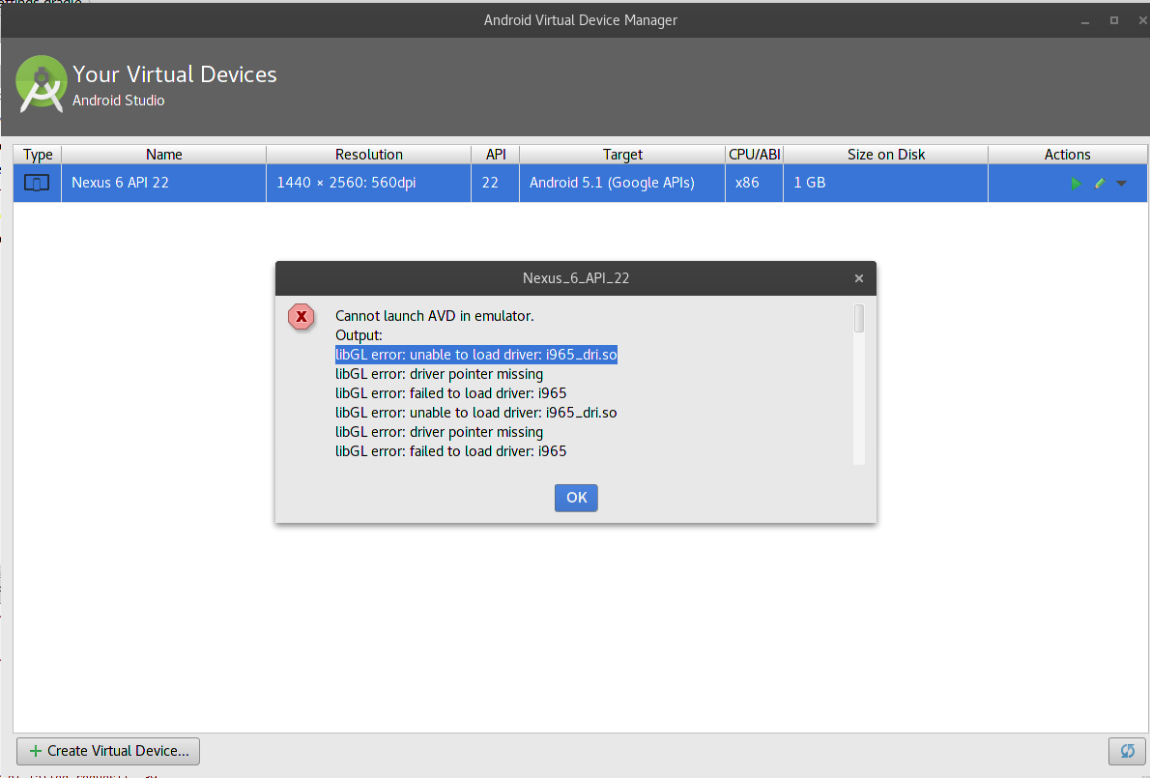The width and height of the screenshot is (1150, 778).
Task: Click the error dialog scrollbar thumb
Action: (859, 318)
